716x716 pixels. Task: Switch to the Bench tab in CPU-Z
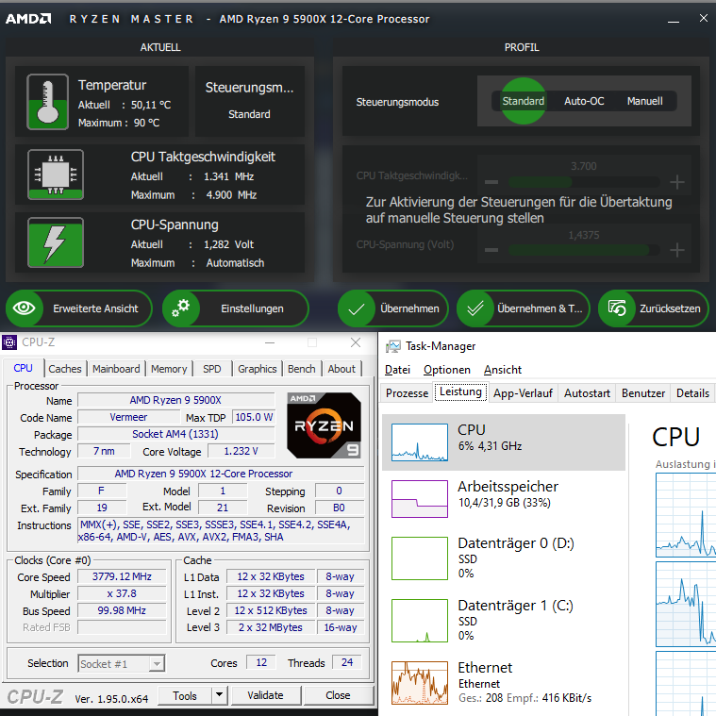coord(301,369)
